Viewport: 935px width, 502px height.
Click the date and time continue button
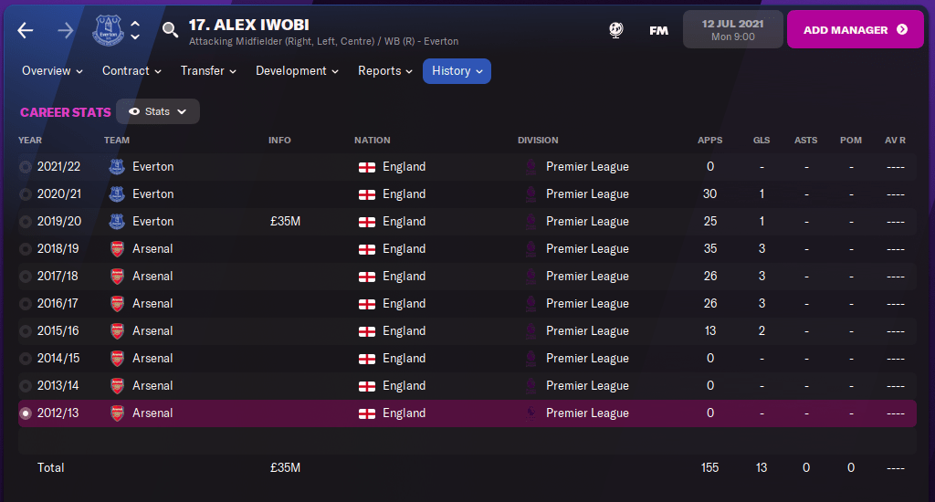click(732, 30)
